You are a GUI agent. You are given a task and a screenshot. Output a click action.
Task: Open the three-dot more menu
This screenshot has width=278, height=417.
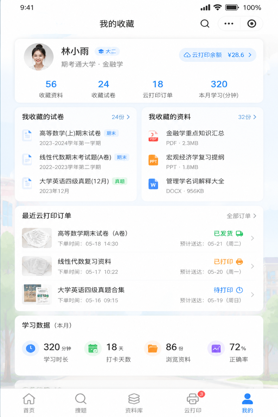point(229,24)
